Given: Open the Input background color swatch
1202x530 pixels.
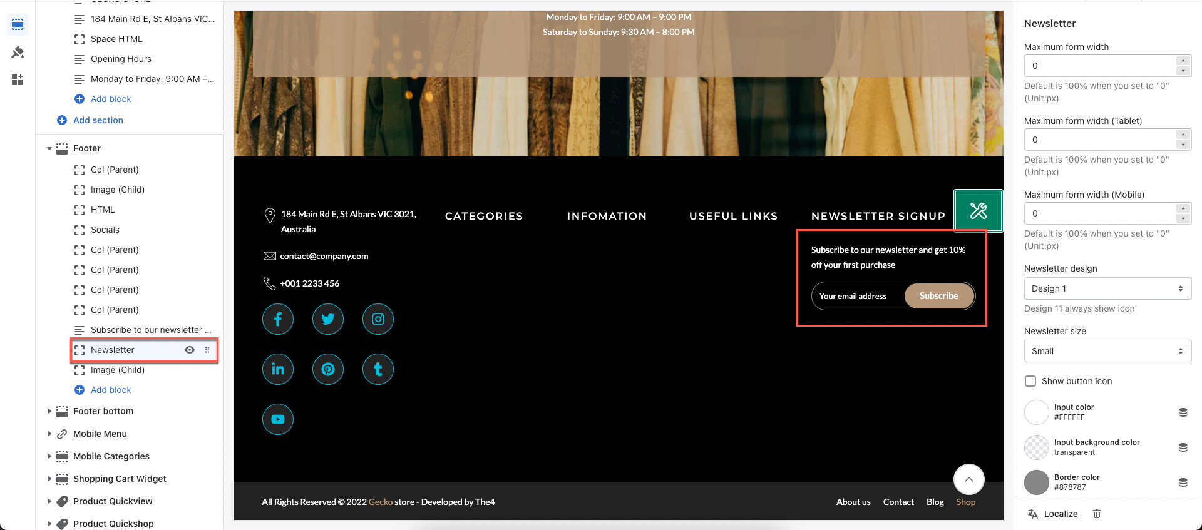Looking at the screenshot, I should click(x=1037, y=447).
